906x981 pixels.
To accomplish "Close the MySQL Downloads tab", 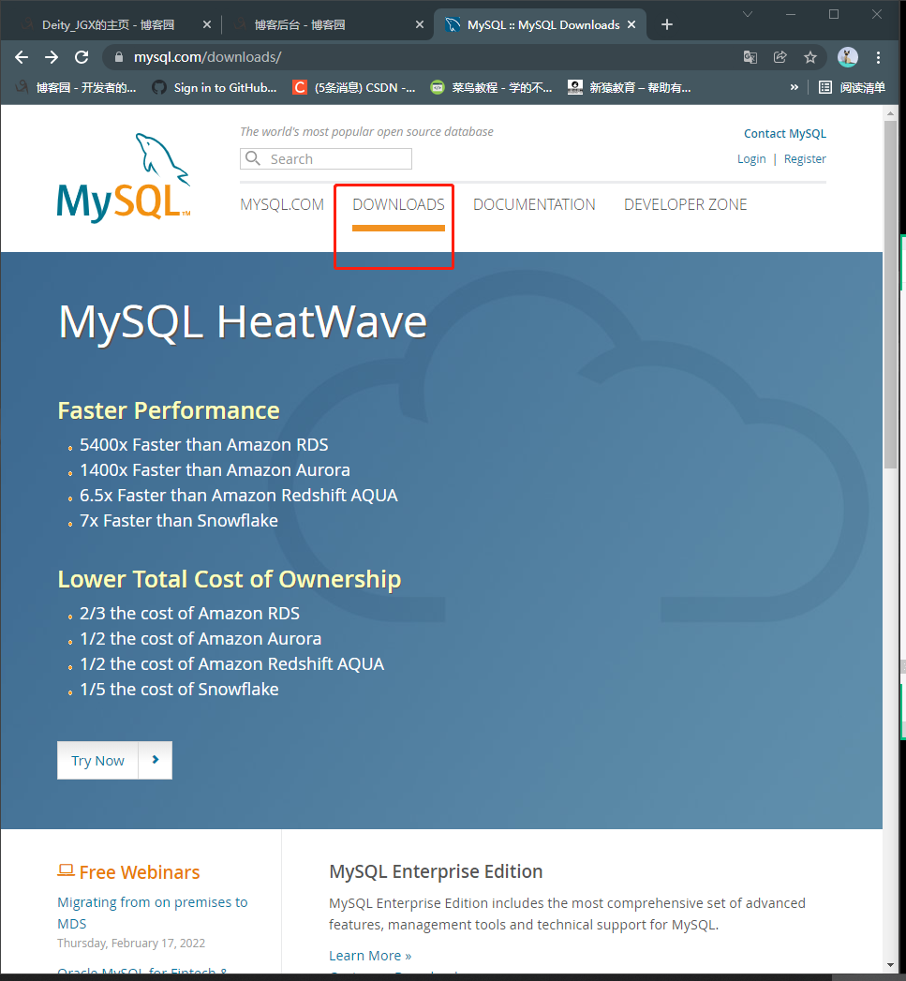I will [631, 24].
